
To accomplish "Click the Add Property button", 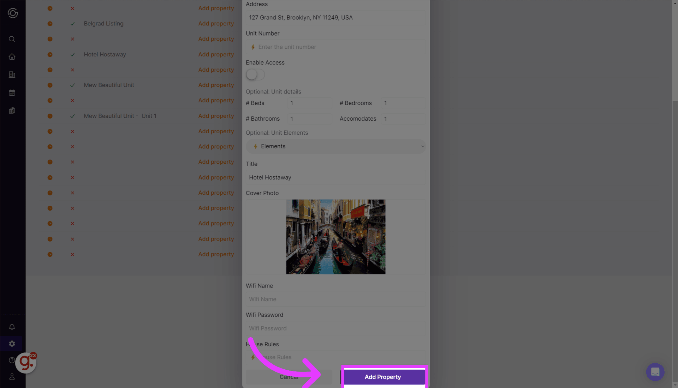I will (383, 377).
